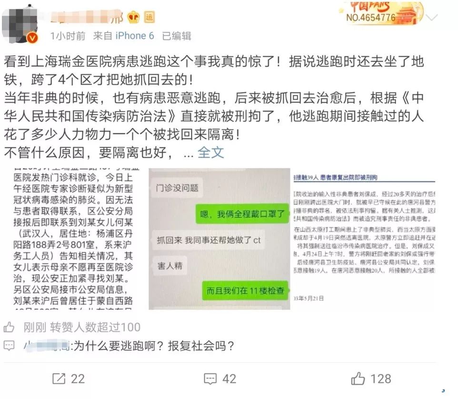Viewport: 458px width, 399px height.
Task: Open the 42 comments
Action: tap(219, 379)
